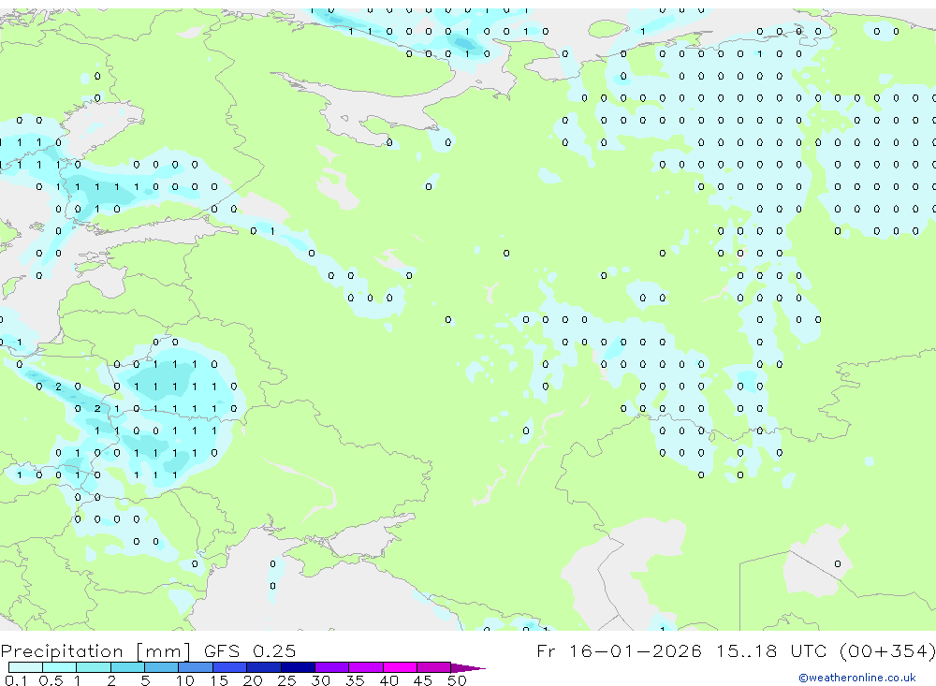Click the weatheronline.co.uk copyright text
The height and width of the screenshot is (686, 936).
(x=857, y=678)
